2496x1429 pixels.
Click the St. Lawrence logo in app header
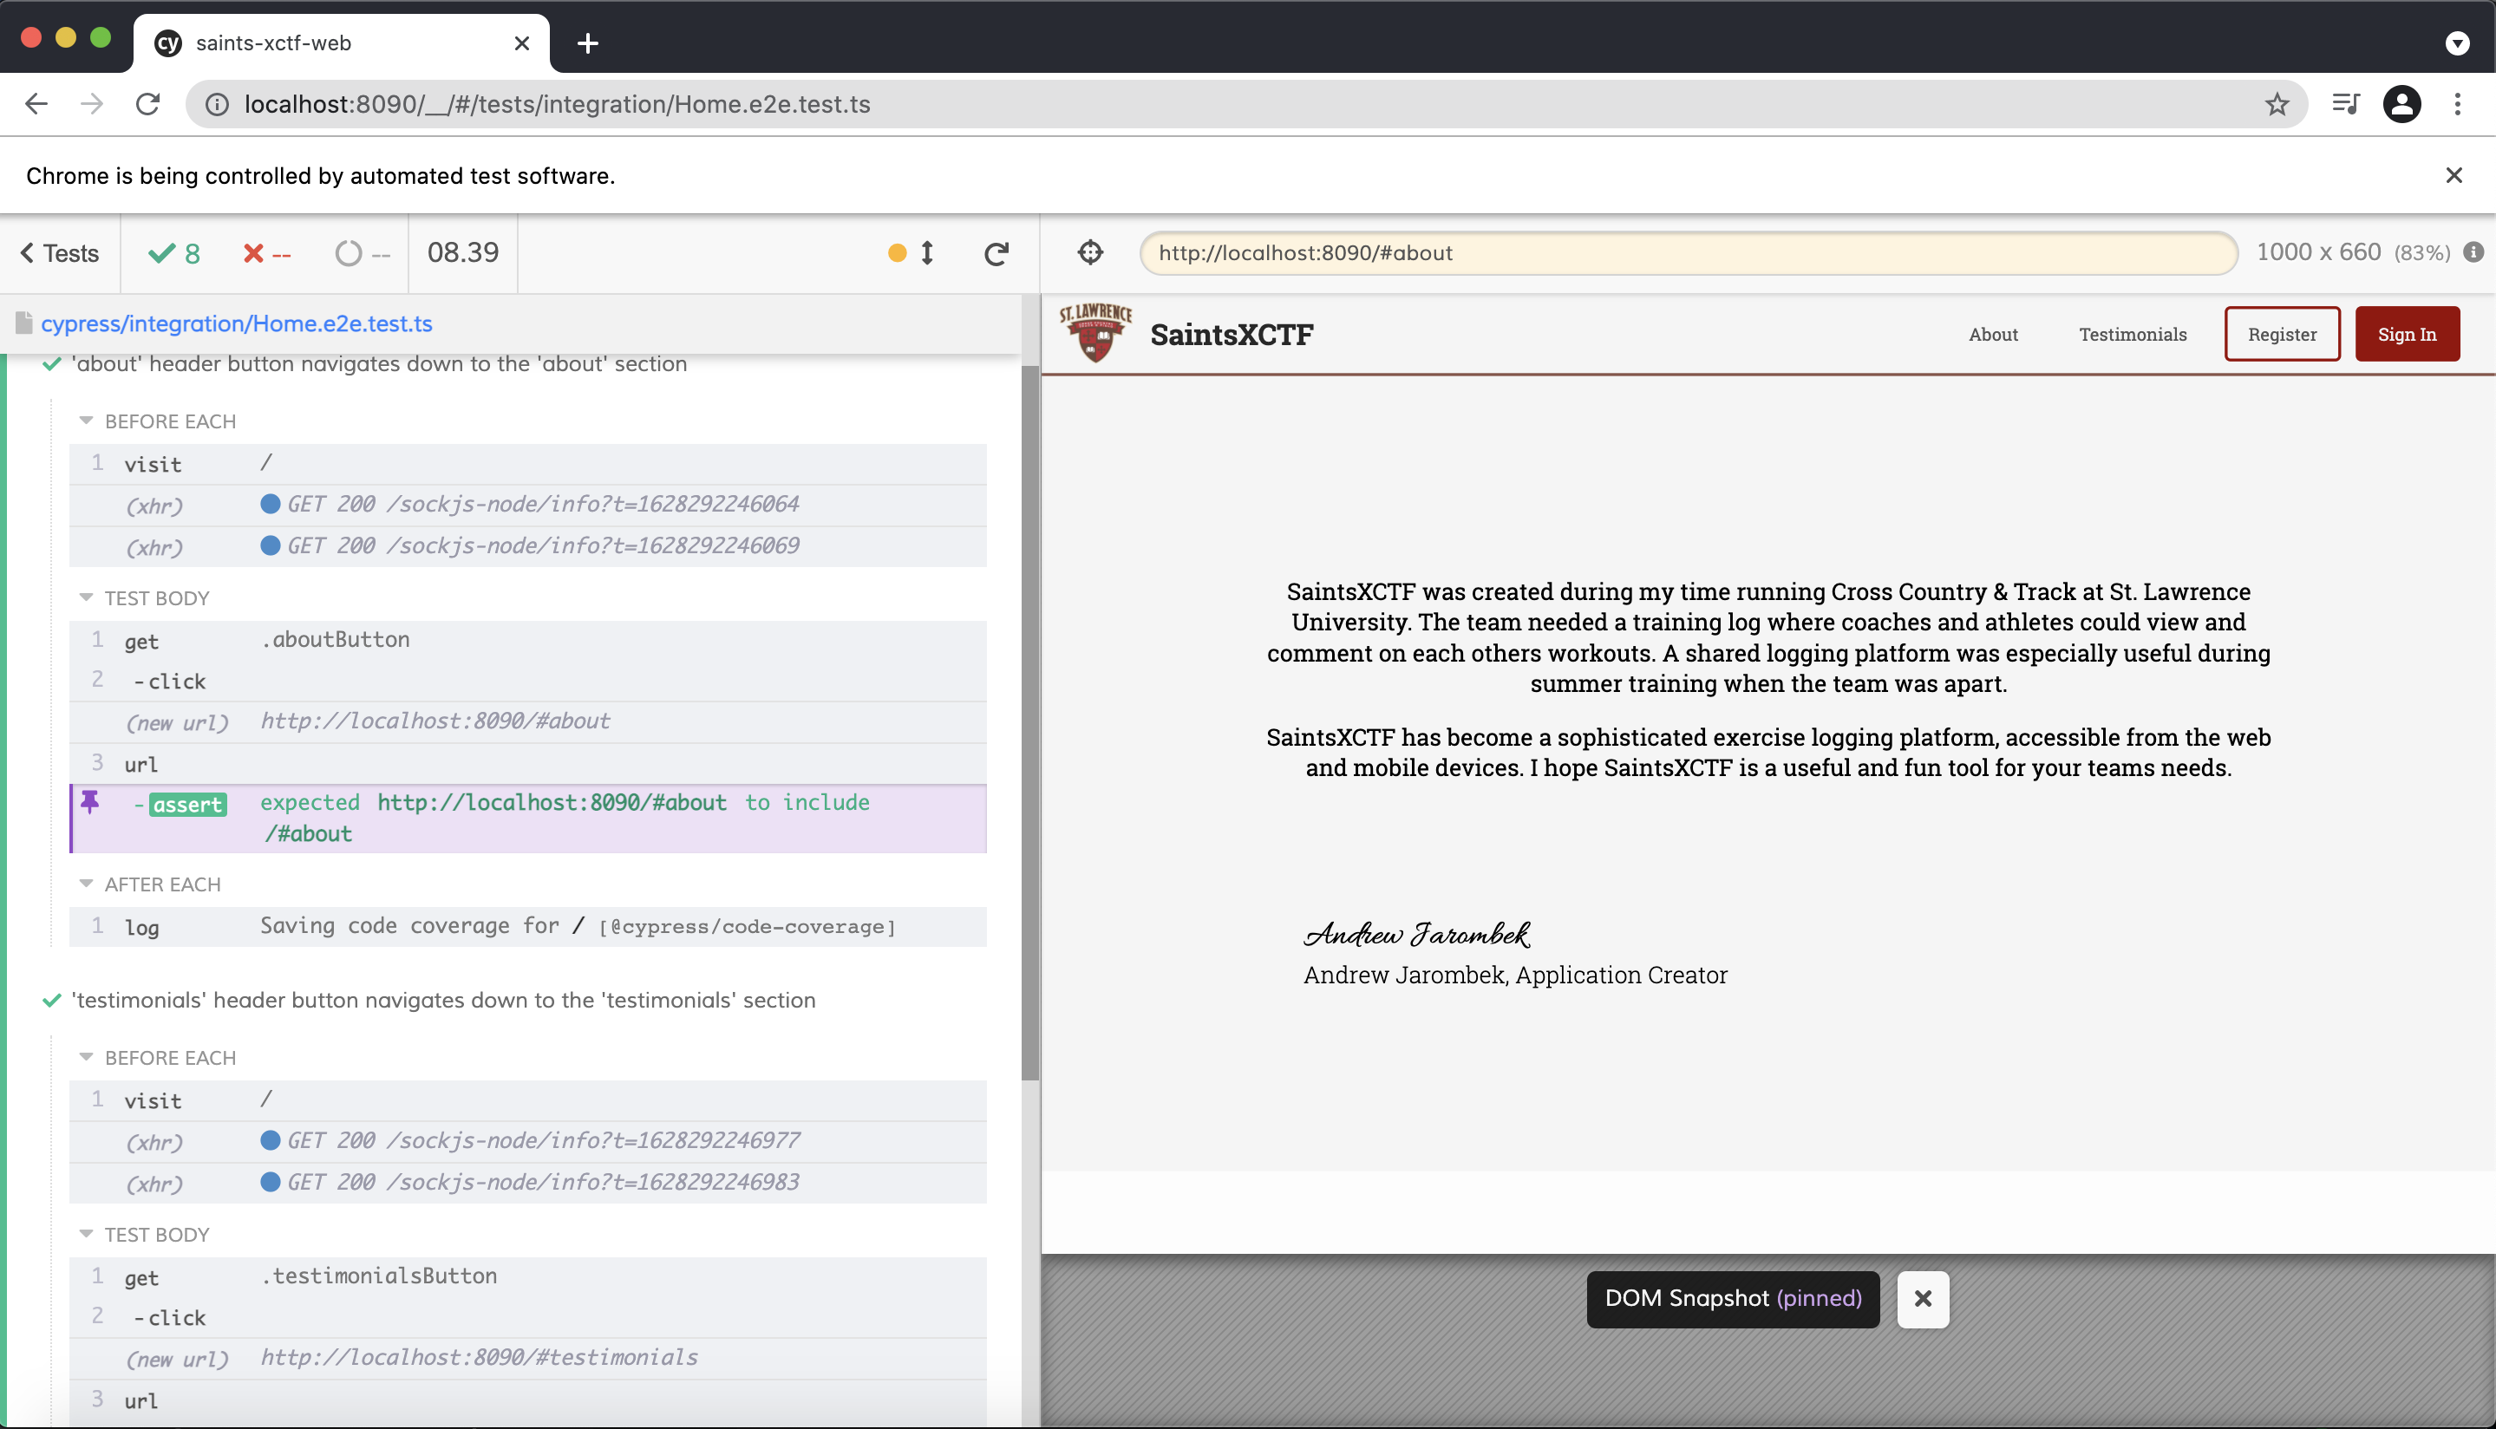point(1095,333)
